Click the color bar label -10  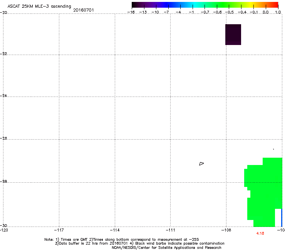click(x=155, y=12)
